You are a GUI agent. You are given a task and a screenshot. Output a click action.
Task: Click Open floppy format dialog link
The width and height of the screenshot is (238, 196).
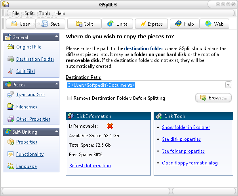coord(190,163)
